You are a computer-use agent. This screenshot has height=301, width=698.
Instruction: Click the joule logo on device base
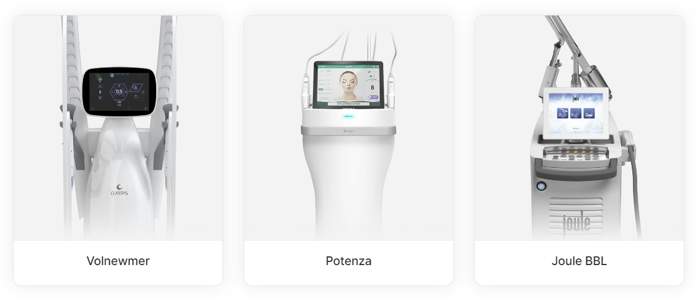click(x=577, y=223)
